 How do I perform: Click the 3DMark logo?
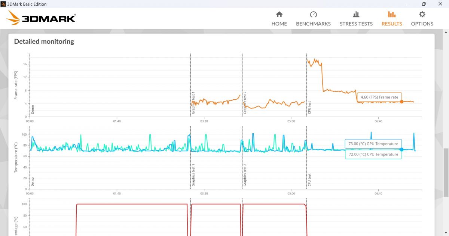click(41, 18)
